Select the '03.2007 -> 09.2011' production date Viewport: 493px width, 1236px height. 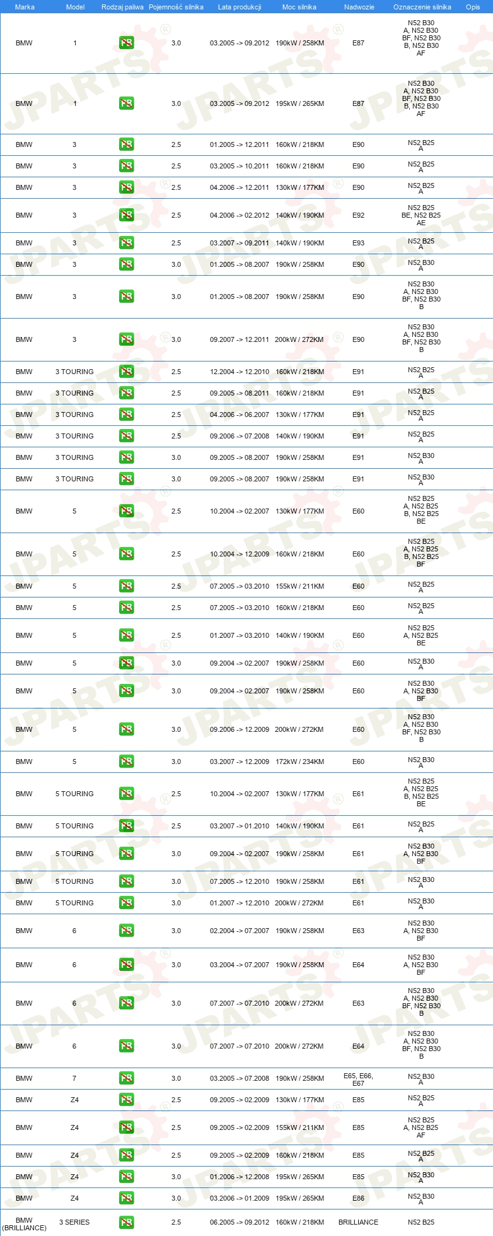[x=240, y=243]
